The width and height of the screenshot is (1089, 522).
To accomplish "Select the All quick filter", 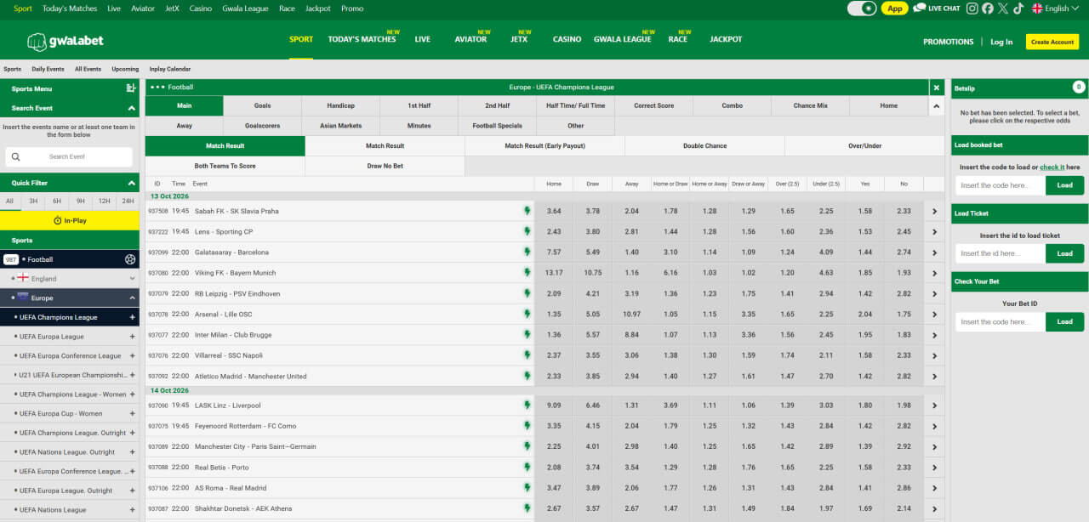I will point(10,201).
